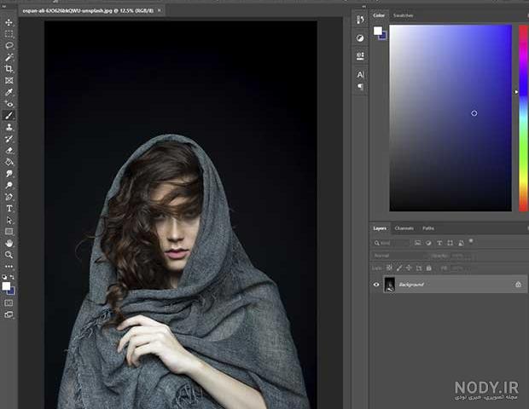Open the Paragraph panel icon
Screen dimensions: 529x409
360,87
